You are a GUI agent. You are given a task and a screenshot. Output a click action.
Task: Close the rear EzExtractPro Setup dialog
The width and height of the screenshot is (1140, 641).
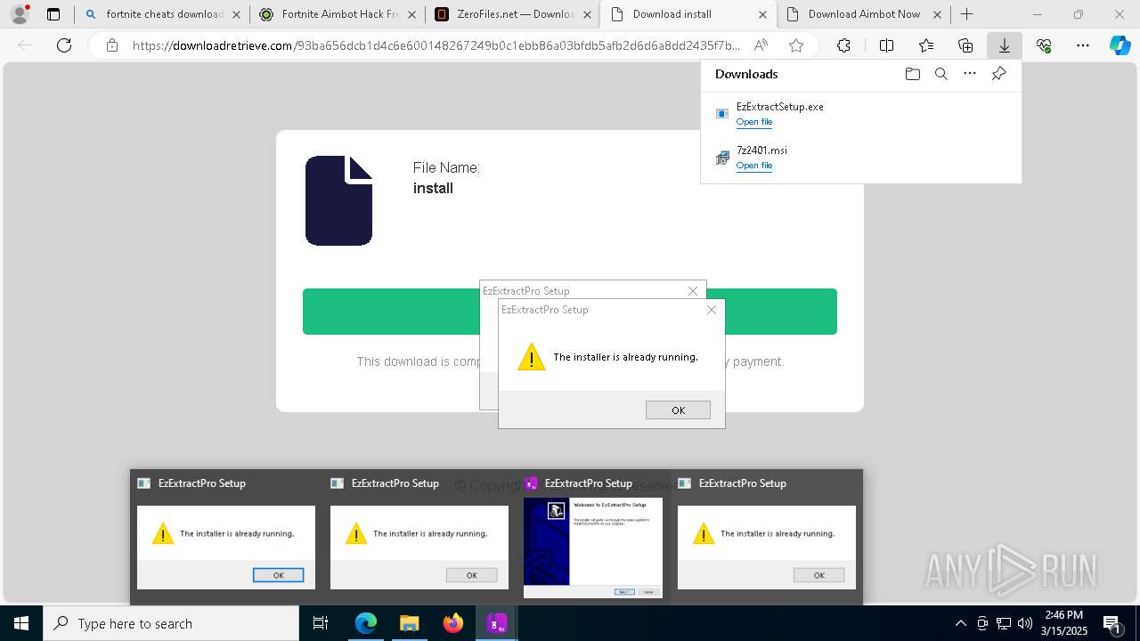(x=693, y=291)
